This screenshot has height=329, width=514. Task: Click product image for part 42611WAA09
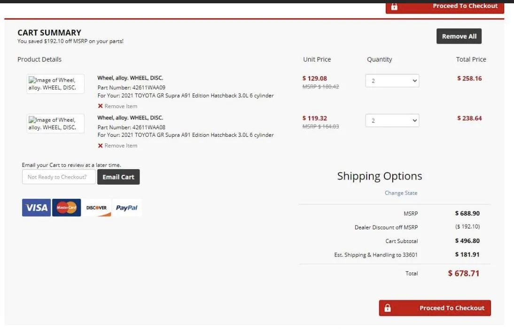click(x=55, y=84)
